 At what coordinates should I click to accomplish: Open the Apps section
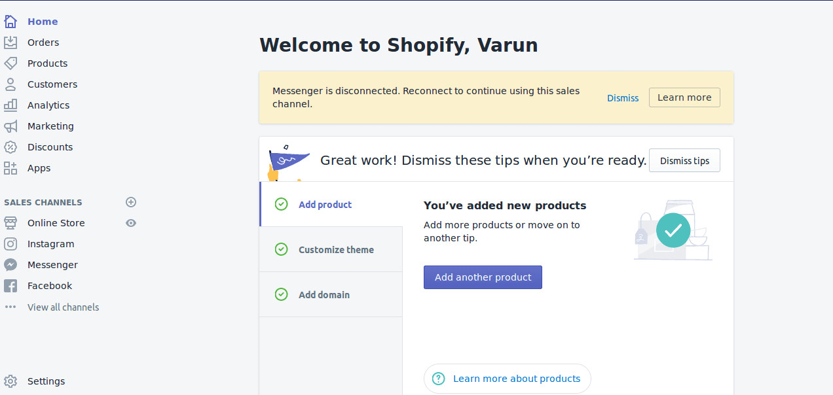click(x=39, y=168)
